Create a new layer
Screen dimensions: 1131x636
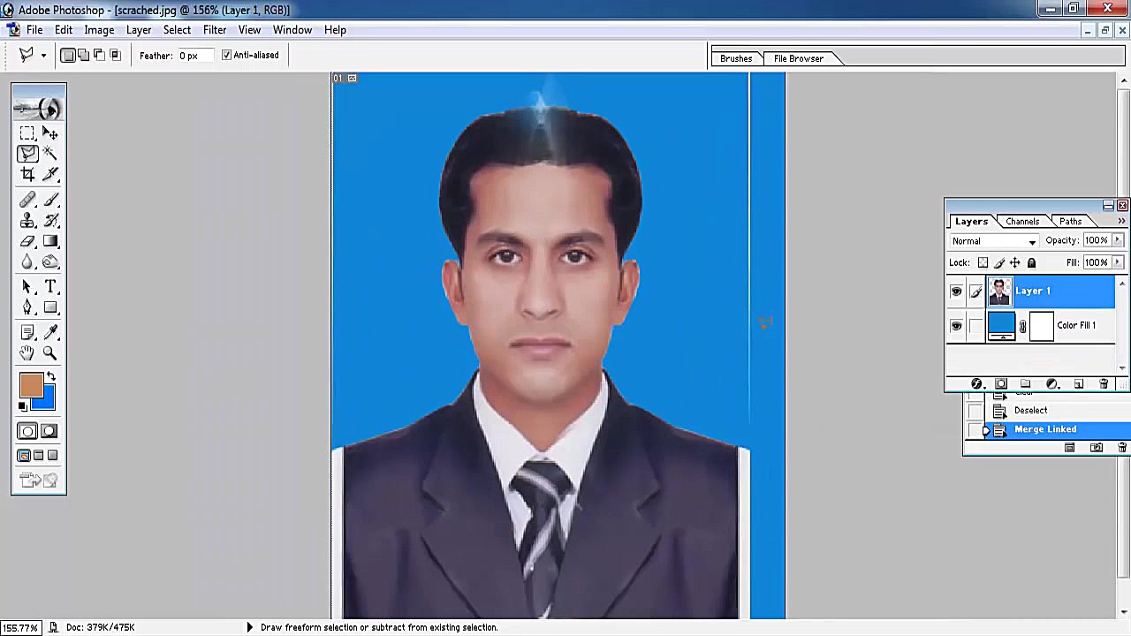(x=1079, y=384)
